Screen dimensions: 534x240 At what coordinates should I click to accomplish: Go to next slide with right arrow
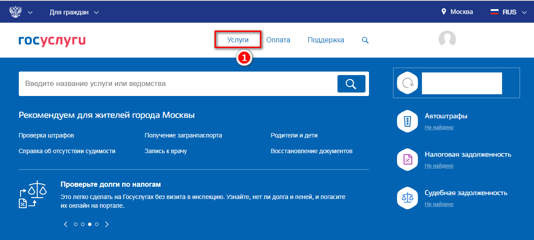coord(107,224)
